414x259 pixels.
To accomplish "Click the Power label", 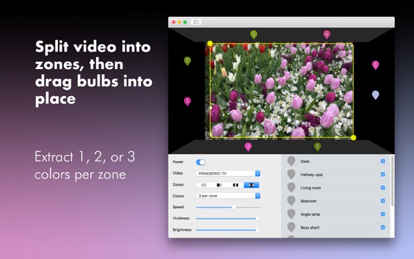I will [x=178, y=162].
